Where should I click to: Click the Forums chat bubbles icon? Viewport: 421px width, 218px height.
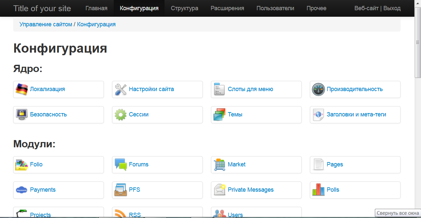(121, 165)
